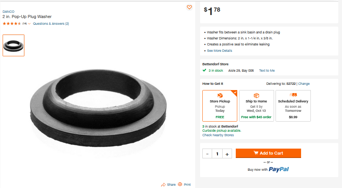Viewport: 342px width, 188px height.
Task: Select the washer product thumbnail
Action: [14, 45]
